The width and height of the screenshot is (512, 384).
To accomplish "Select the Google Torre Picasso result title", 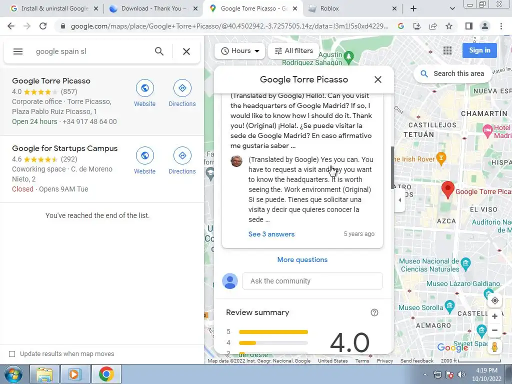I will coord(51,81).
